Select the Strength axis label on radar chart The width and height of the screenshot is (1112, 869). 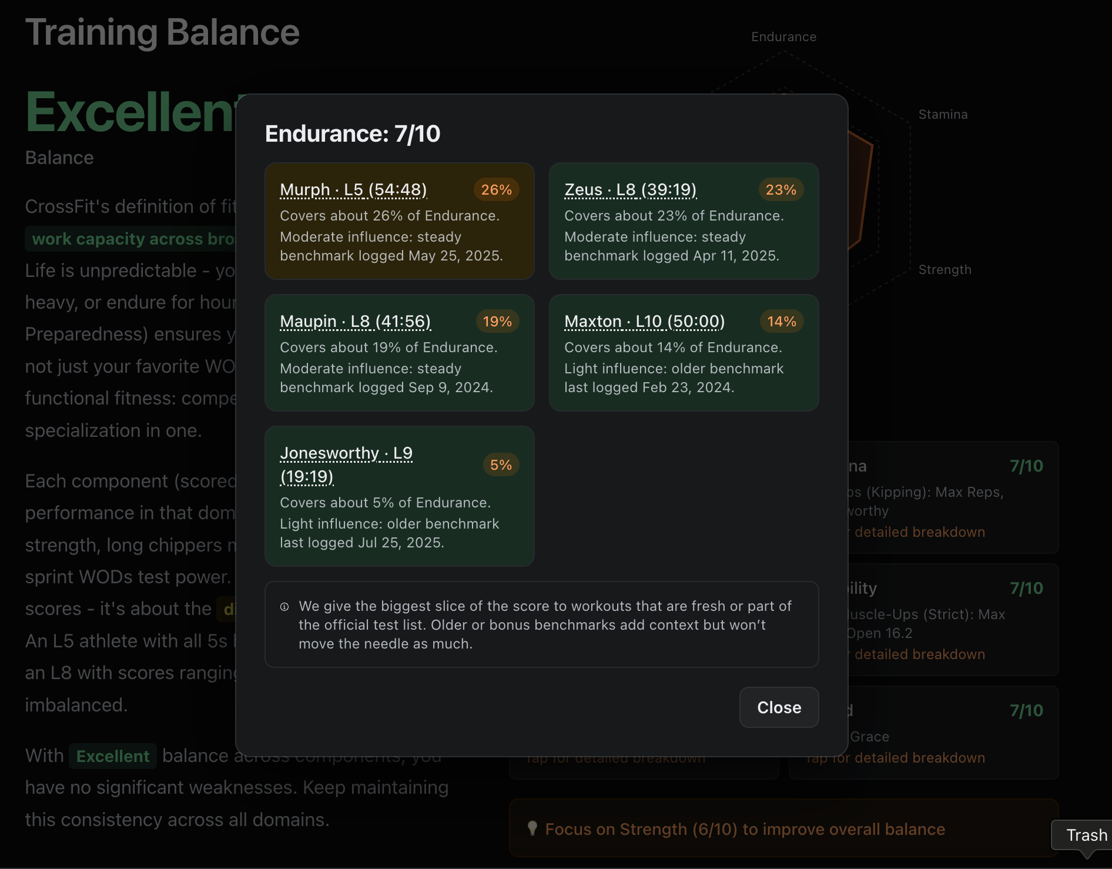click(944, 270)
